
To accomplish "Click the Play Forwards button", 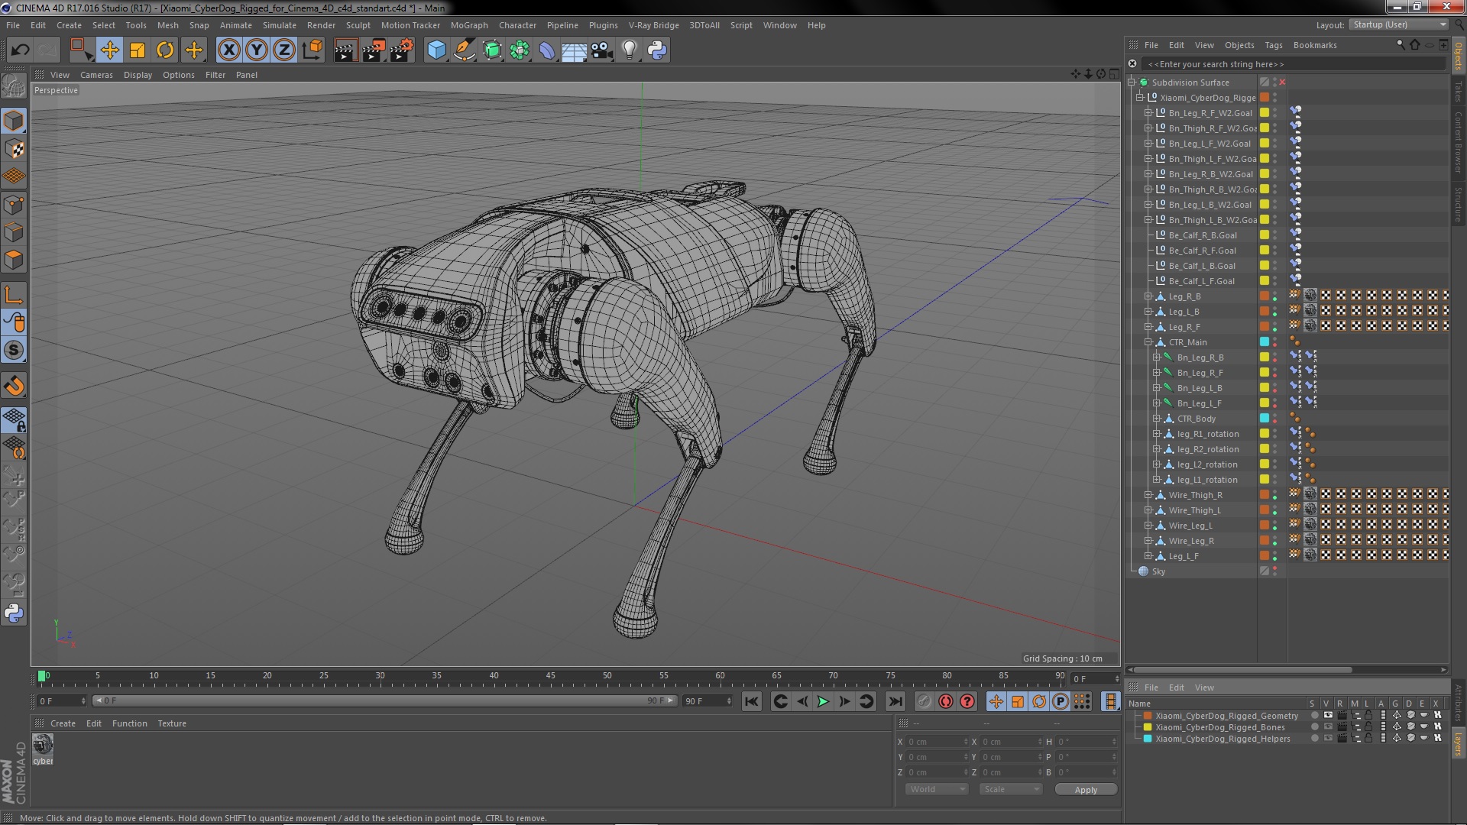I will pos(823,701).
